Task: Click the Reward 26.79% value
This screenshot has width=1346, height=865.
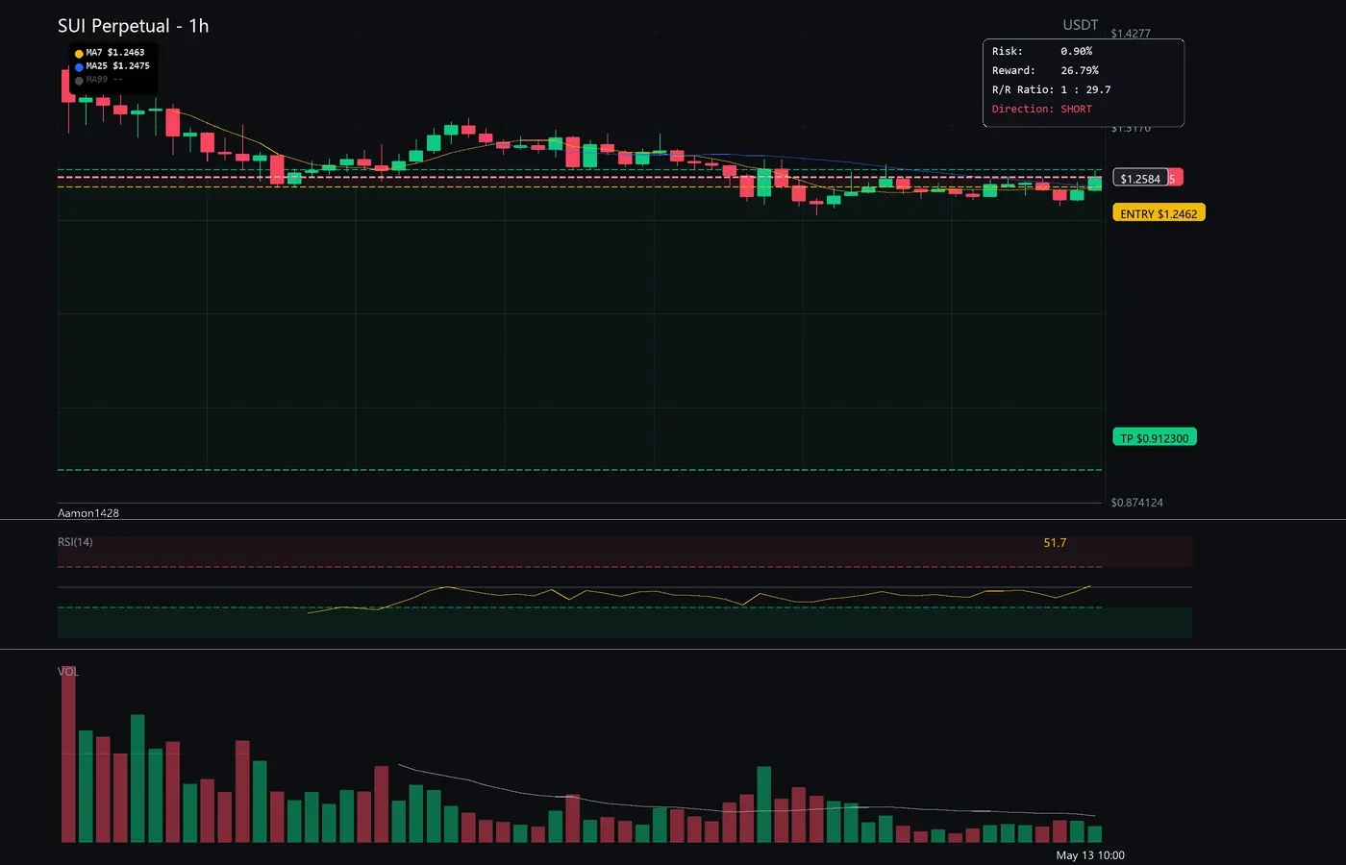Action: [1080, 70]
